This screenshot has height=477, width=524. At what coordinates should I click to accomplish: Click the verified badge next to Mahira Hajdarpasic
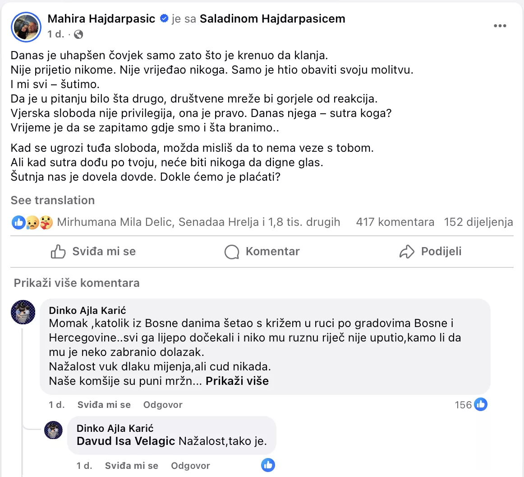(x=164, y=19)
